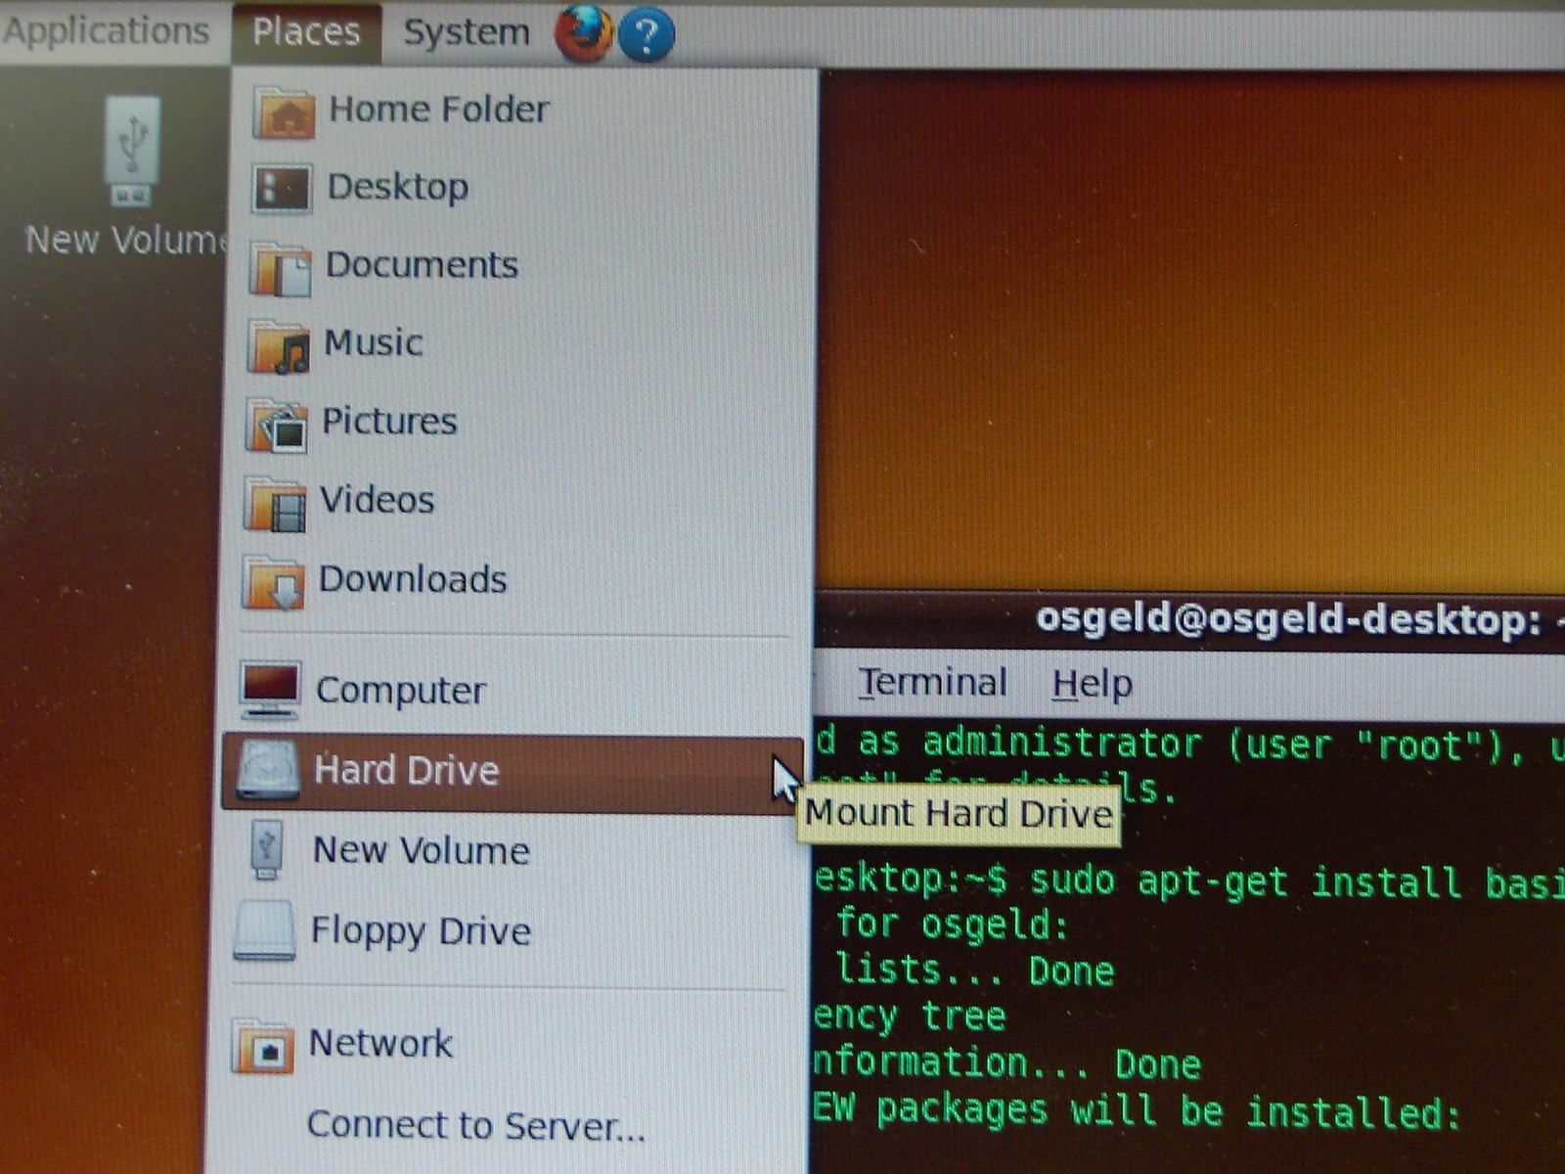This screenshot has width=1565, height=1174.
Task: Mount the Hard Drive entry
Action: point(513,772)
